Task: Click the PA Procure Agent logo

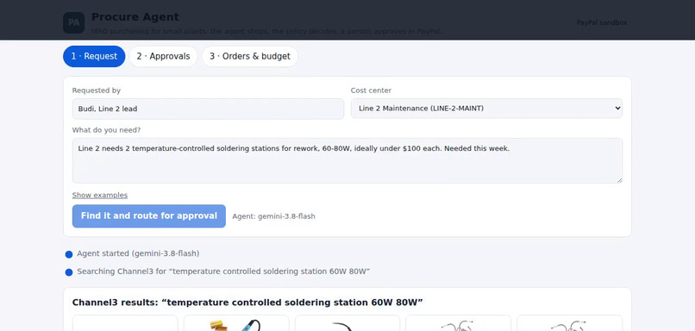Action: pyautogui.click(x=73, y=22)
